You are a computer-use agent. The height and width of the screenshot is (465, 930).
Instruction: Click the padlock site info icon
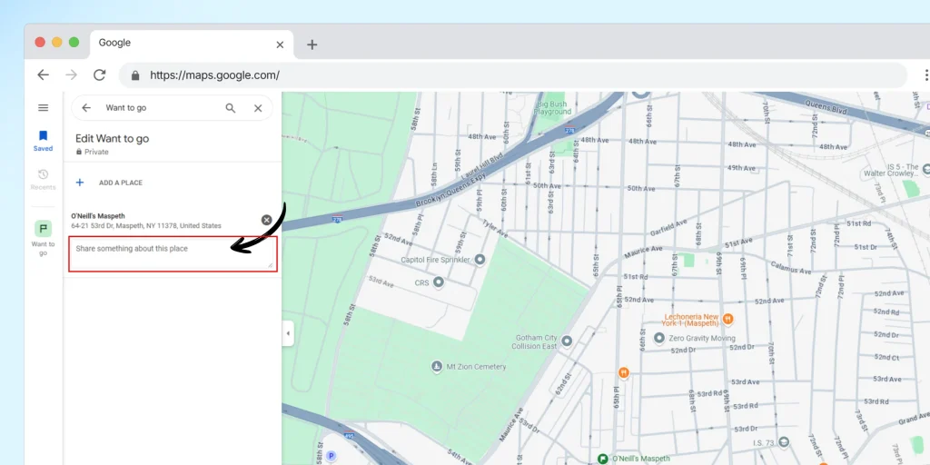(135, 75)
